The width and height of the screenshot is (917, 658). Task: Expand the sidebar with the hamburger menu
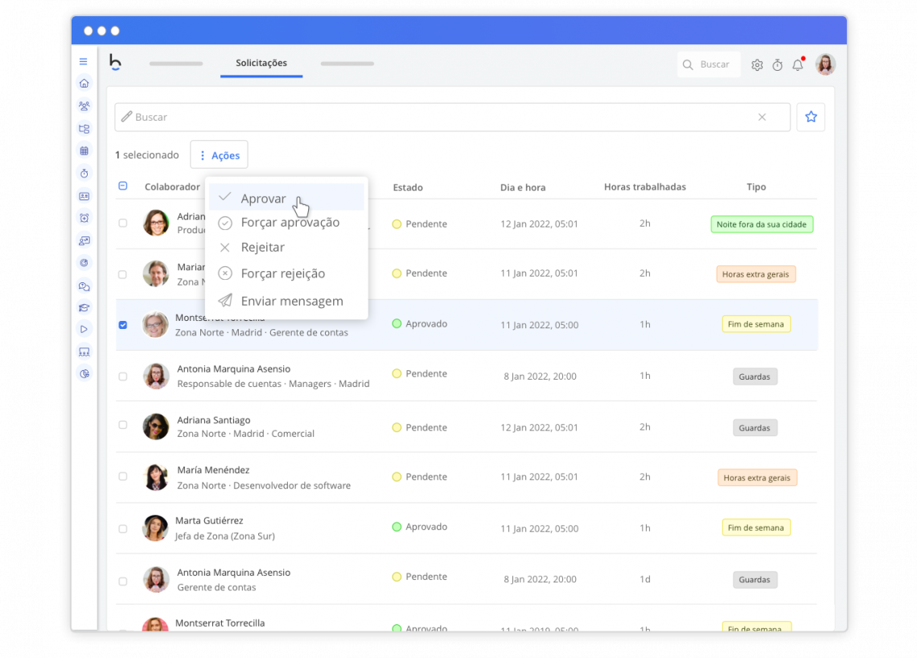tap(84, 60)
